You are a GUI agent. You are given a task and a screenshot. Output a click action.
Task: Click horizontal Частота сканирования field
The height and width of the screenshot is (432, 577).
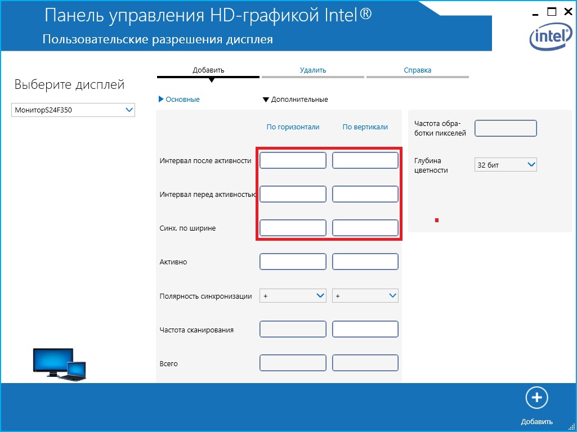(293, 329)
